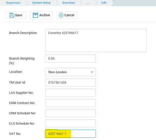The width and height of the screenshot is (156, 140).
Task: Click into the Branch Description text area
Action: pos(96,41)
